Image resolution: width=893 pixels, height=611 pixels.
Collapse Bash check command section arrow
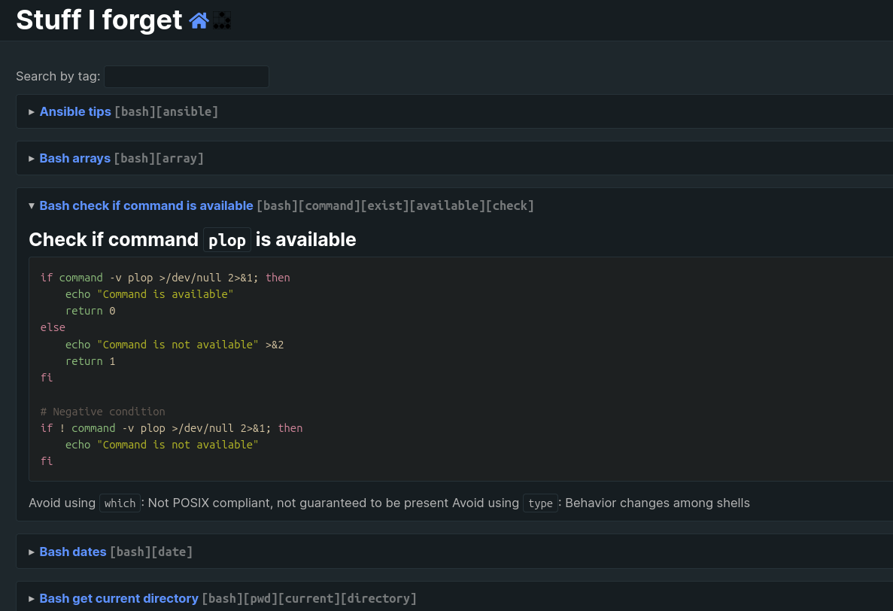32,206
